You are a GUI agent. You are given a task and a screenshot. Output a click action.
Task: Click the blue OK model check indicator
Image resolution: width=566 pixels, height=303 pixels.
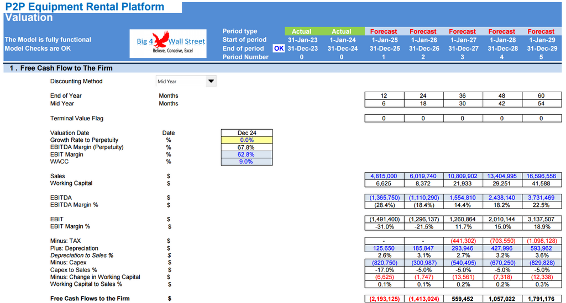(279, 48)
